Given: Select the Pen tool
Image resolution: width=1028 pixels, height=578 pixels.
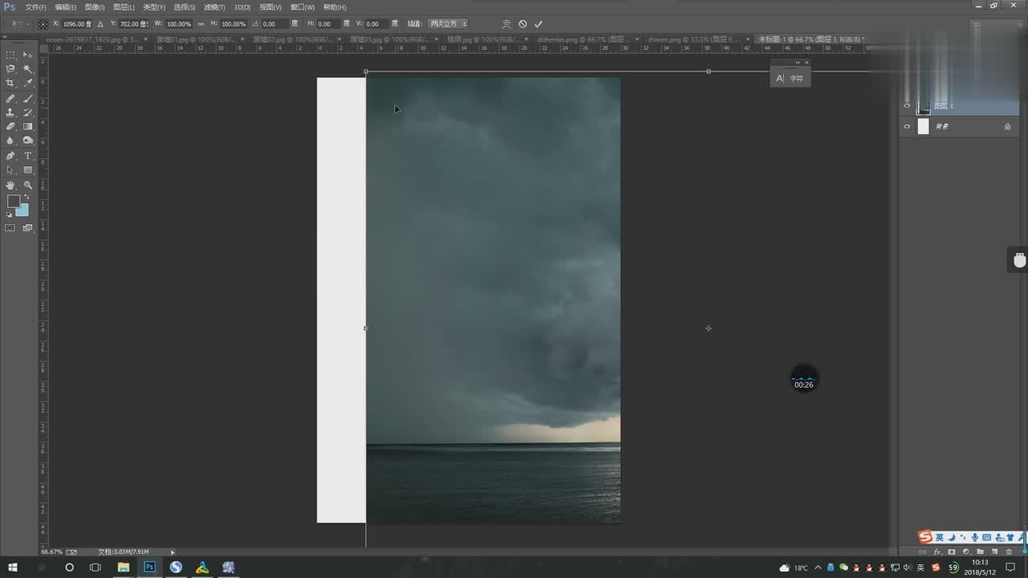Looking at the screenshot, I should pos(10,156).
